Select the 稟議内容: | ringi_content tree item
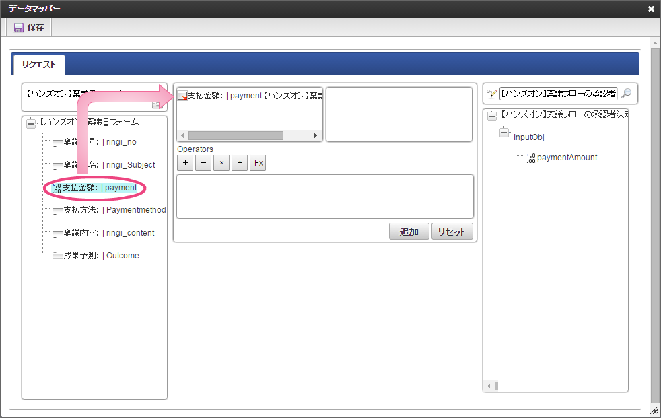Image resolution: width=661 pixels, height=418 pixels. [109, 233]
